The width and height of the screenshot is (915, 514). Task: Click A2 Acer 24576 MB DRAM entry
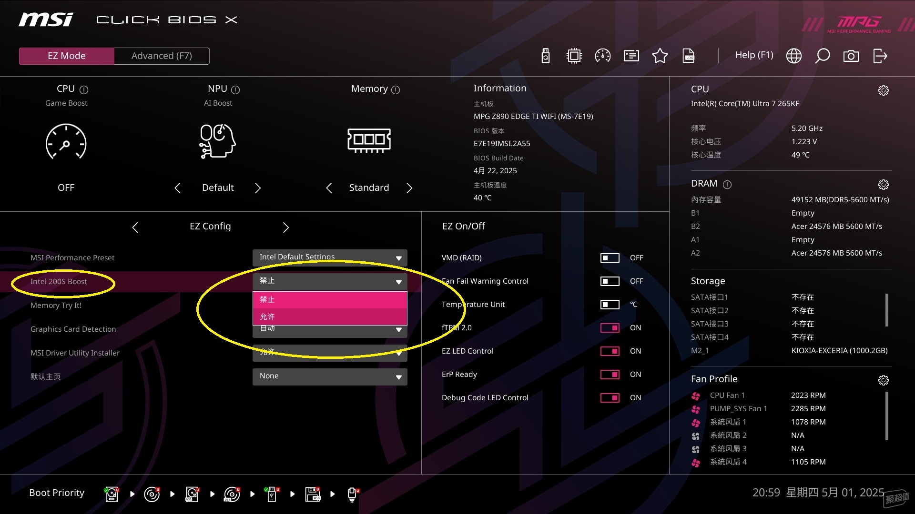[x=786, y=253]
